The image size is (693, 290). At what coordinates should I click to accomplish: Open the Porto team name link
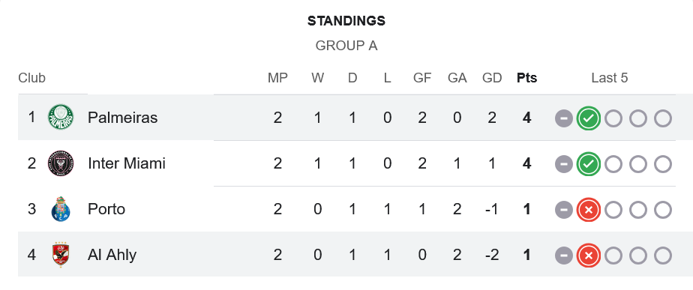pos(106,209)
